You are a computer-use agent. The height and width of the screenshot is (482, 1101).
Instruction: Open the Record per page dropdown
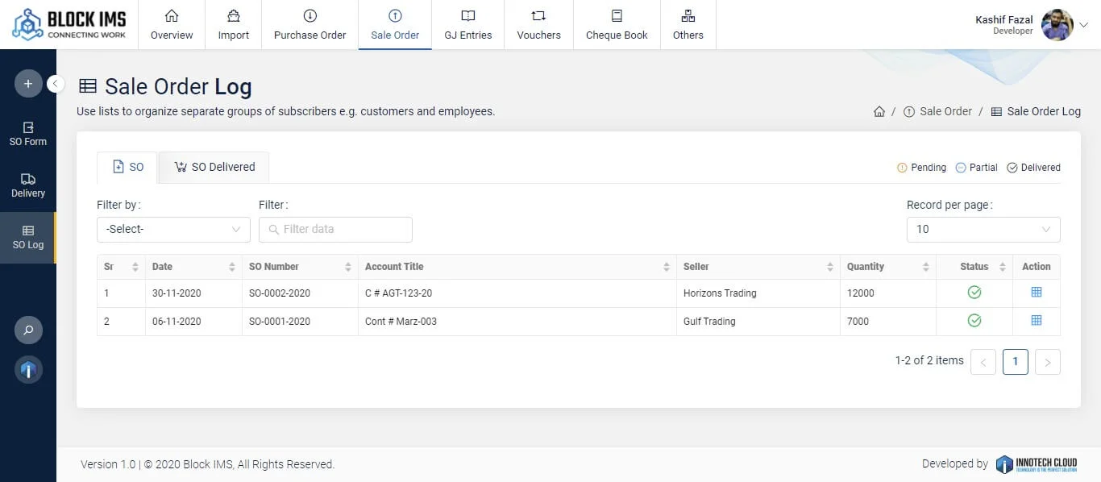tap(983, 229)
